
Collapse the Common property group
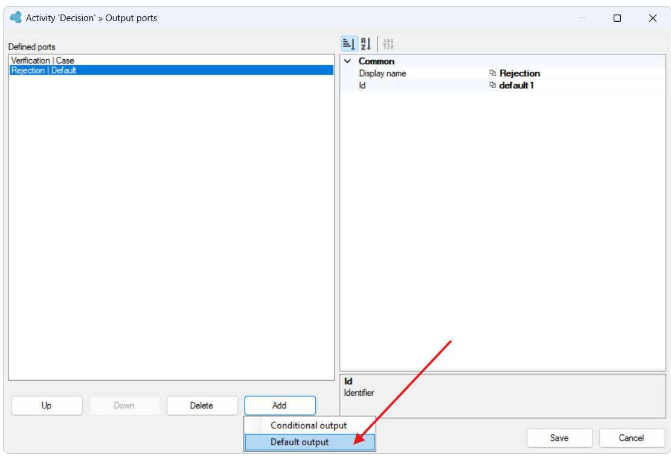(347, 61)
